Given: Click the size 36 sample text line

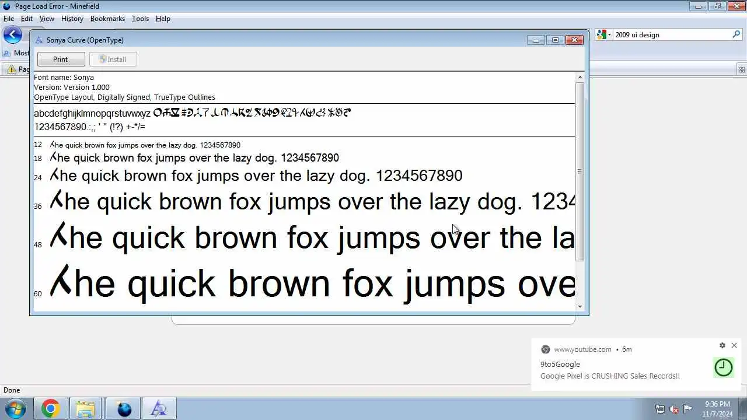Looking at the screenshot, I should 312,201.
